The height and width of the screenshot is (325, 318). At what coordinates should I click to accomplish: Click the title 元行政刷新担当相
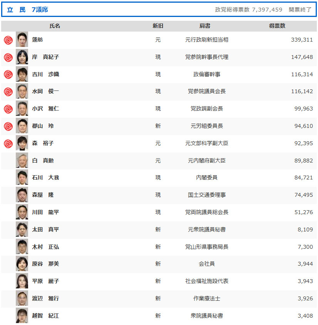[207, 40]
